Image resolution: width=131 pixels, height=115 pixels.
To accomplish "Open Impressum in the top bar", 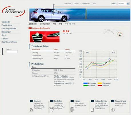I will point(86,3).
